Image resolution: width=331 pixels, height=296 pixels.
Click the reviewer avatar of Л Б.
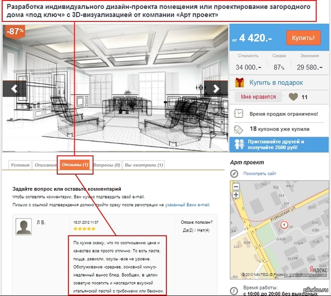tap(24, 227)
